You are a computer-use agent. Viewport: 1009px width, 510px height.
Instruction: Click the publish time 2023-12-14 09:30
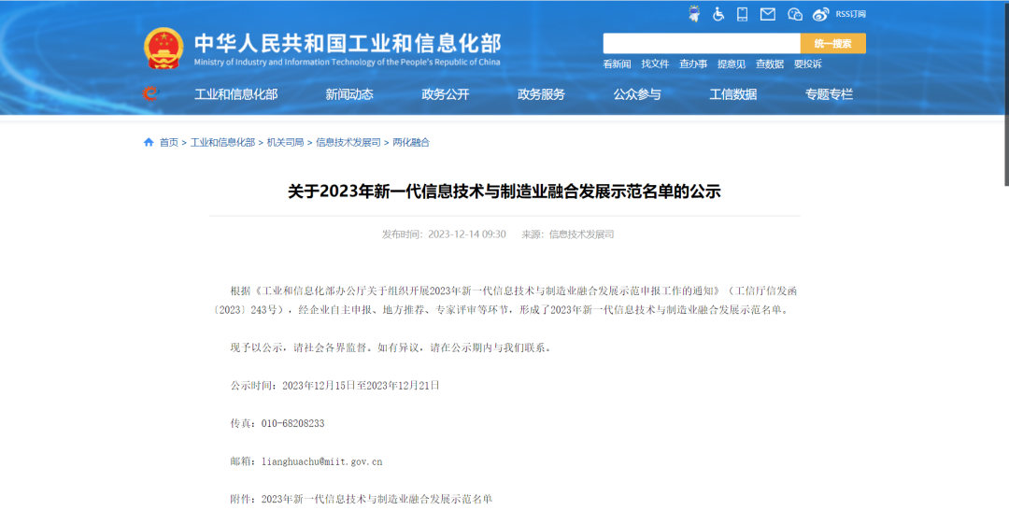click(466, 234)
